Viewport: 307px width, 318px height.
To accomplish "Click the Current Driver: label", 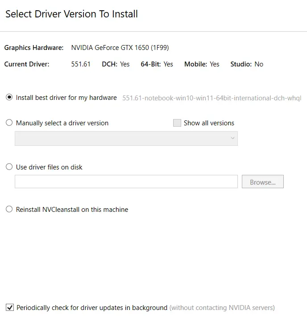I will pos(27,64).
